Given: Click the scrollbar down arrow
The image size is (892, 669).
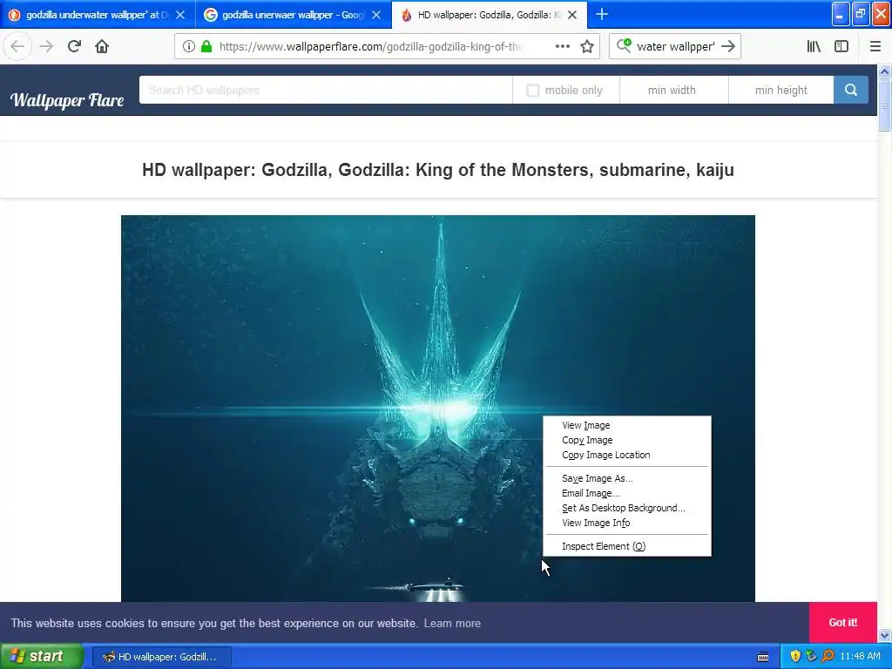Looking at the screenshot, I should coord(884,635).
